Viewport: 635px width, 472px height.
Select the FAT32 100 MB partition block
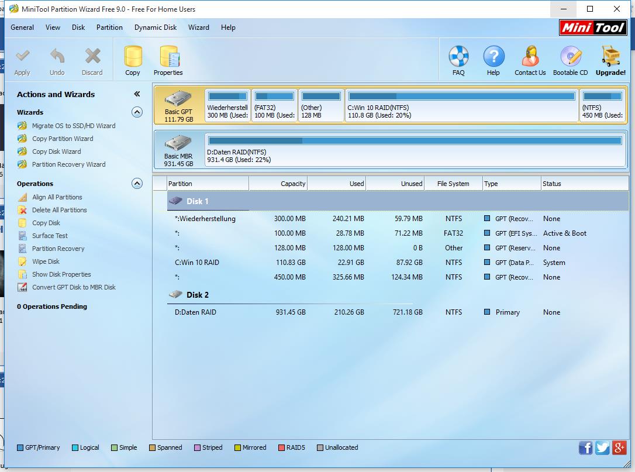pyautogui.click(x=275, y=105)
